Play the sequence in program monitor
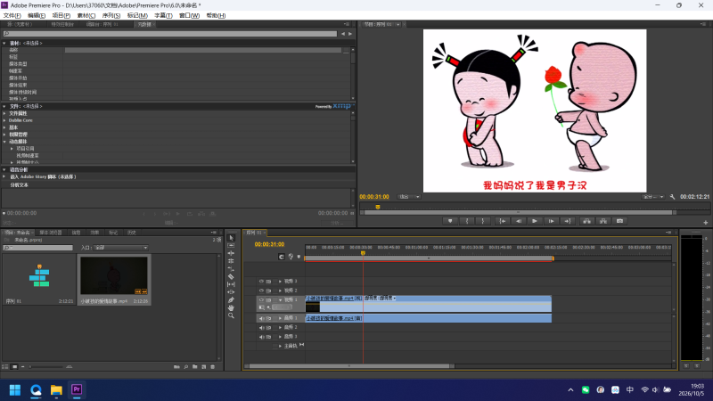The width and height of the screenshot is (713, 401). coord(535,221)
